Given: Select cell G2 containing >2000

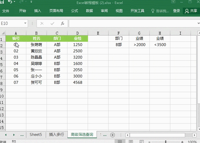Looking at the screenshot, I should [139, 45].
